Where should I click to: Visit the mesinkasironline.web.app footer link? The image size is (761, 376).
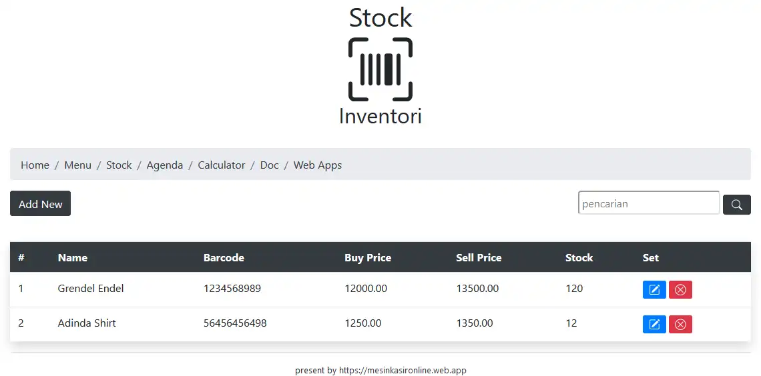pos(403,371)
